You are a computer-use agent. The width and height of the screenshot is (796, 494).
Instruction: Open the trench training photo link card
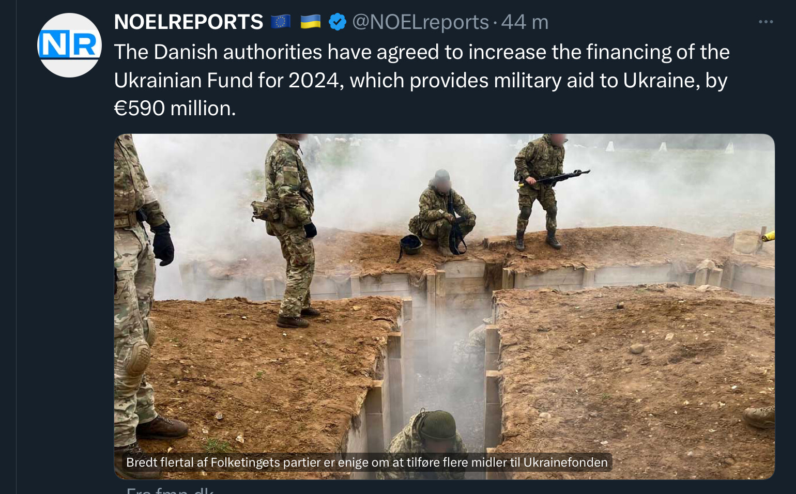coord(444,306)
